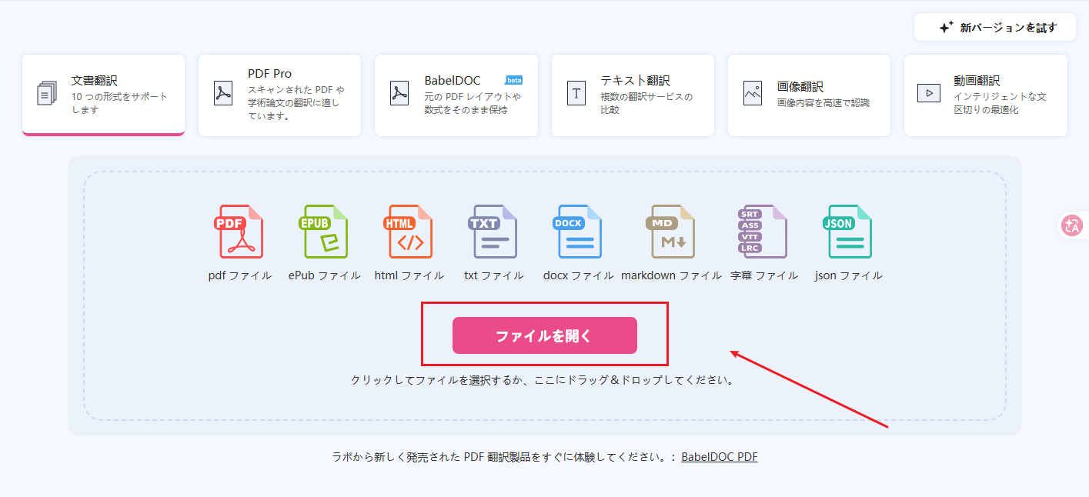Click the subtitle SRT/ASS/VTT/LRC file icon
This screenshot has width=1089, height=497.
click(x=763, y=232)
